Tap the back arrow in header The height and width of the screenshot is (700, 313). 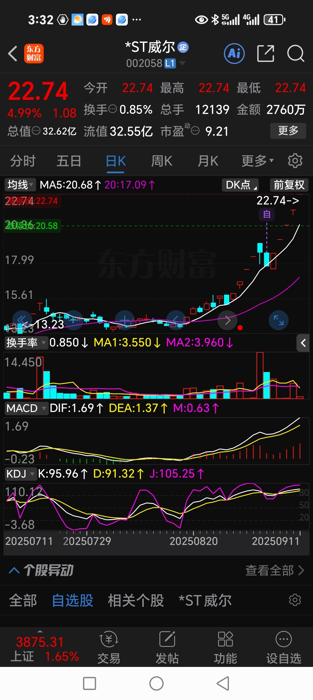tap(13, 53)
